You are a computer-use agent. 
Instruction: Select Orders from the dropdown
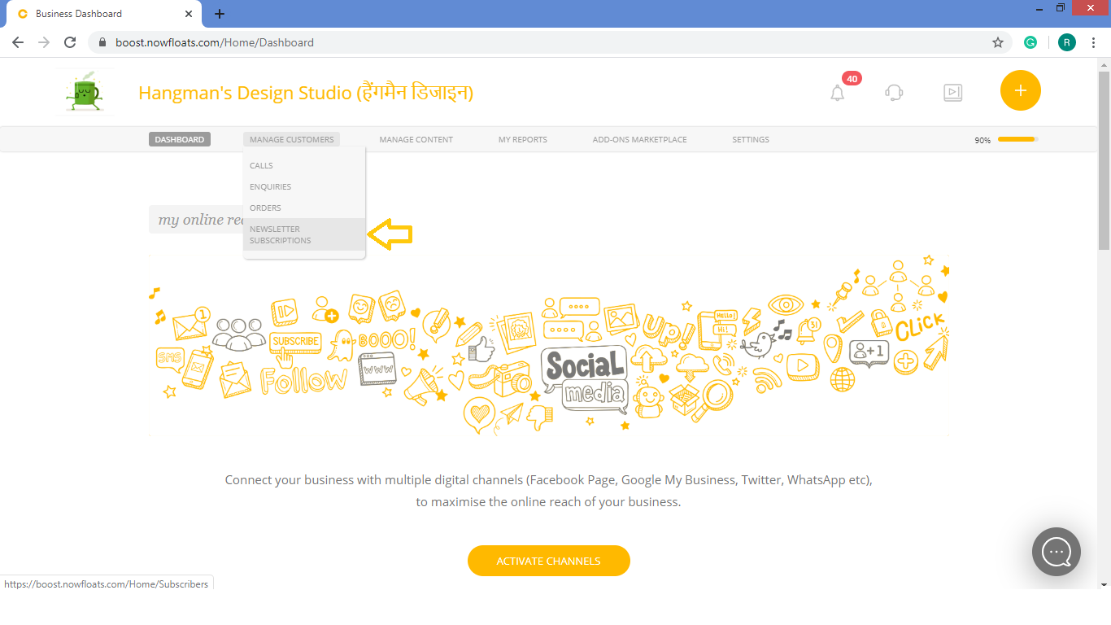tap(304, 208)
